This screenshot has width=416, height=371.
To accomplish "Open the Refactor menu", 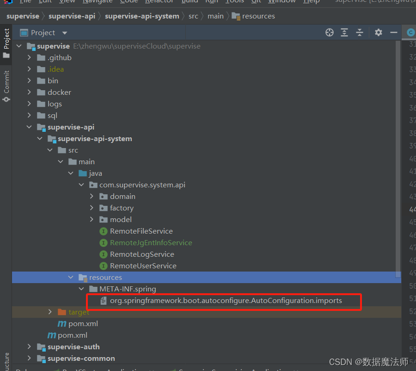I will 159,2.
